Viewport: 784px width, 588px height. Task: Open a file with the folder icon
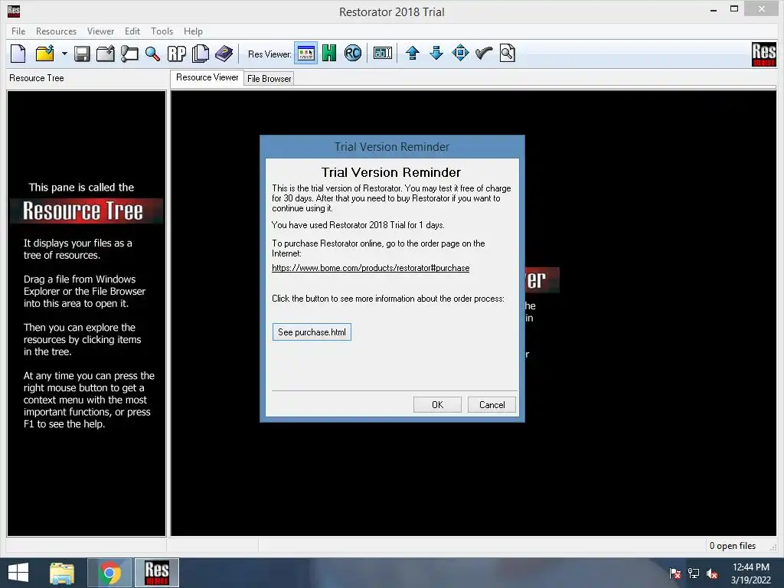[x=44, y=54]
